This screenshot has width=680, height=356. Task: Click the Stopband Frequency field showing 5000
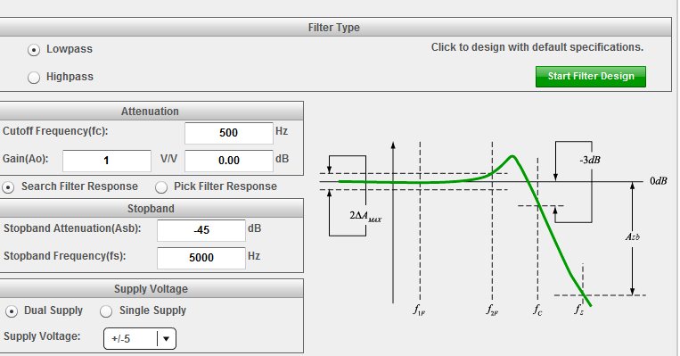(201, 258)
